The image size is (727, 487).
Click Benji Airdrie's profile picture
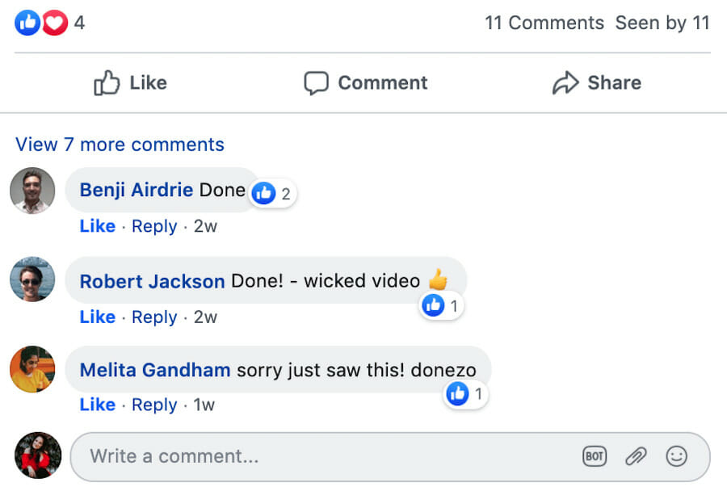coord(32,191)
